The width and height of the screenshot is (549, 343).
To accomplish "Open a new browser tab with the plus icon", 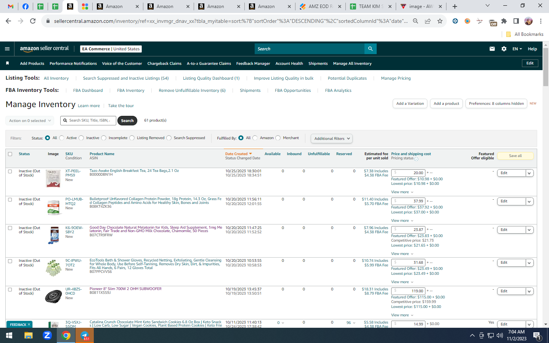I will point(455,6).
